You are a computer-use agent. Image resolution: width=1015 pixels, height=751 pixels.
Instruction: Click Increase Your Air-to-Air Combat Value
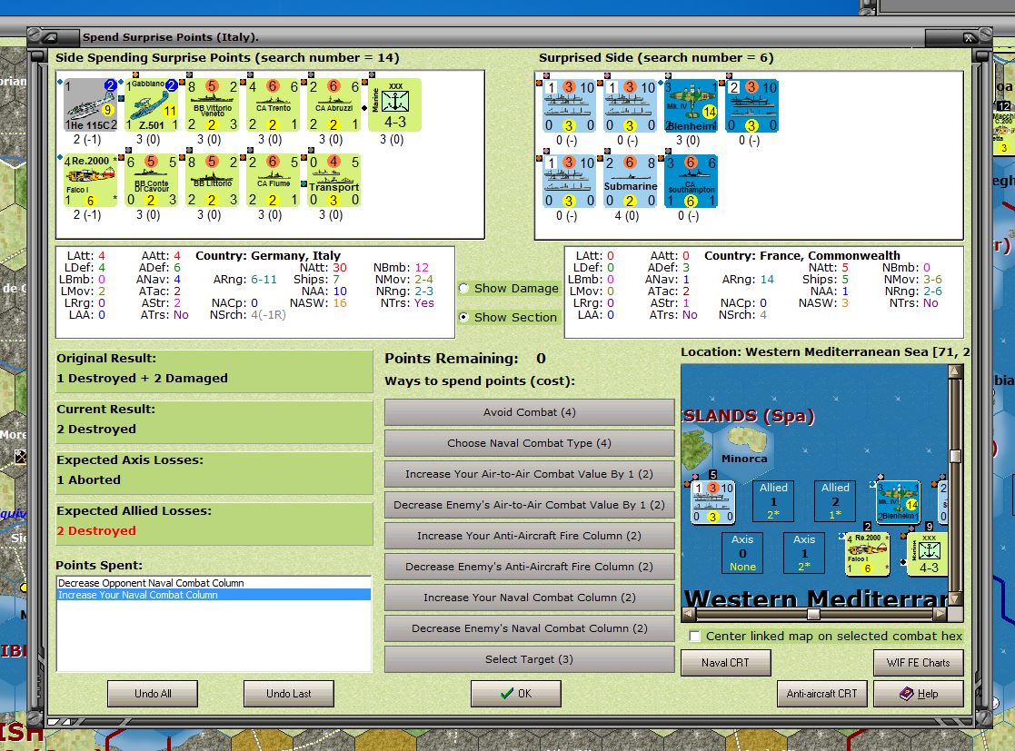[x=530, y=474]
